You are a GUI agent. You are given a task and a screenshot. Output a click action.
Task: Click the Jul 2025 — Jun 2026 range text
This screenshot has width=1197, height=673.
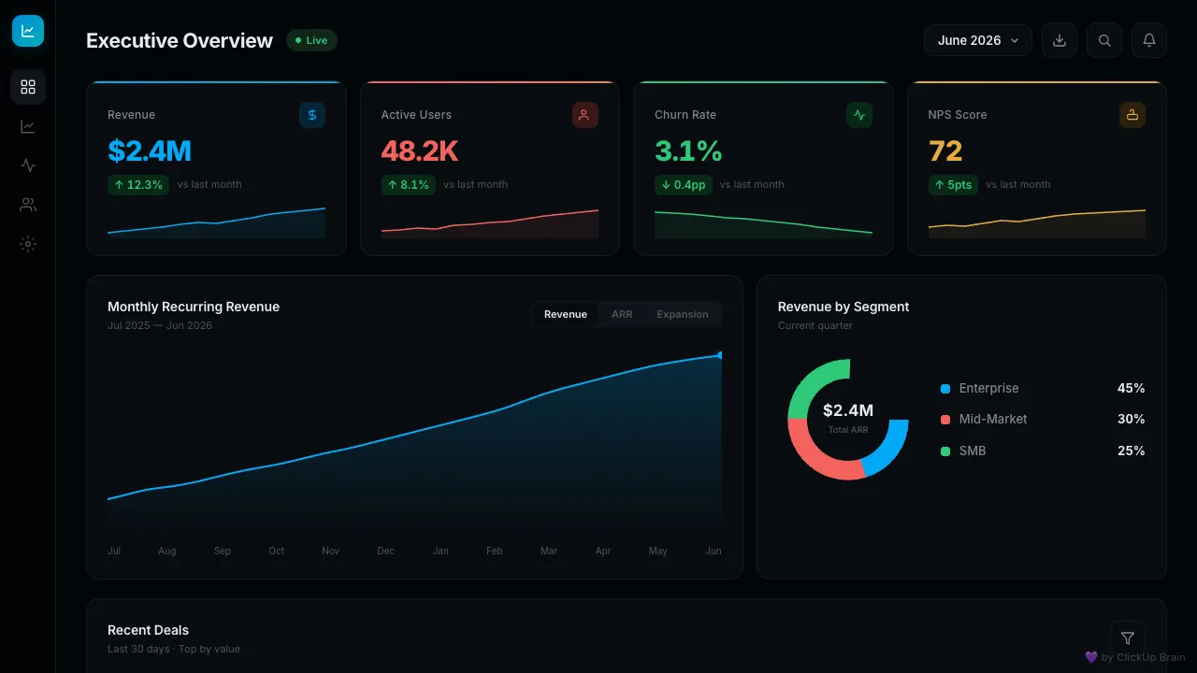point(160,325)
